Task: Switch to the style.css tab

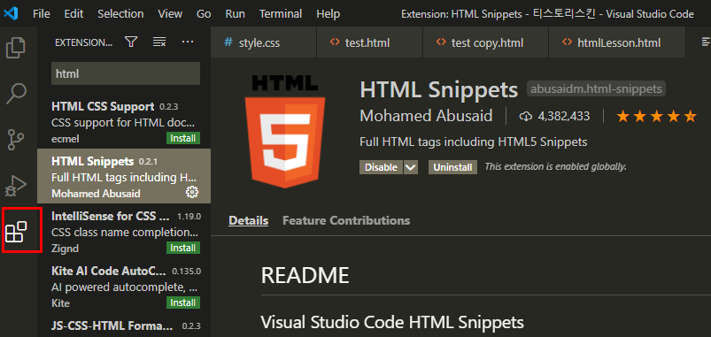Action: click(x=264, y=42)
